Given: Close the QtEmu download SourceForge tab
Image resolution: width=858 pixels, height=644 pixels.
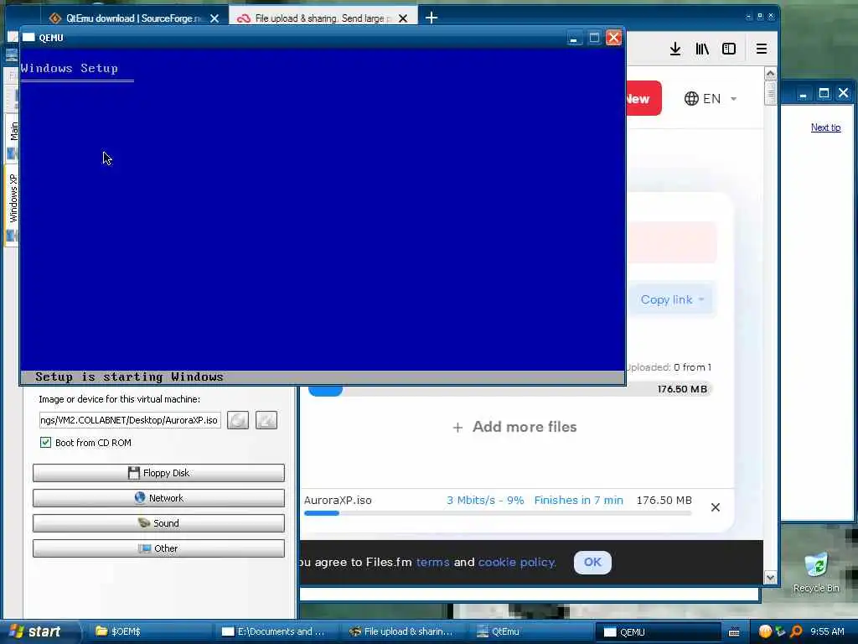Looking at the screenshot, I should 214,18.
